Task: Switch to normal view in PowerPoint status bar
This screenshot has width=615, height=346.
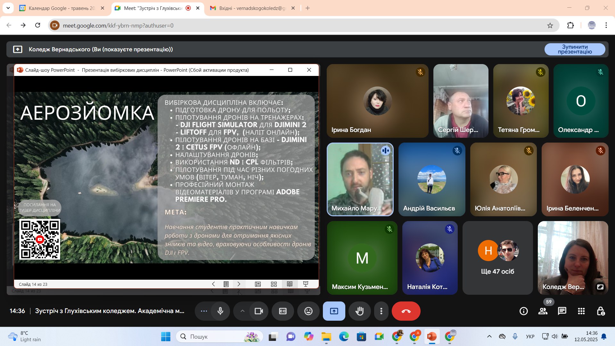Action: tap(258, 284)
